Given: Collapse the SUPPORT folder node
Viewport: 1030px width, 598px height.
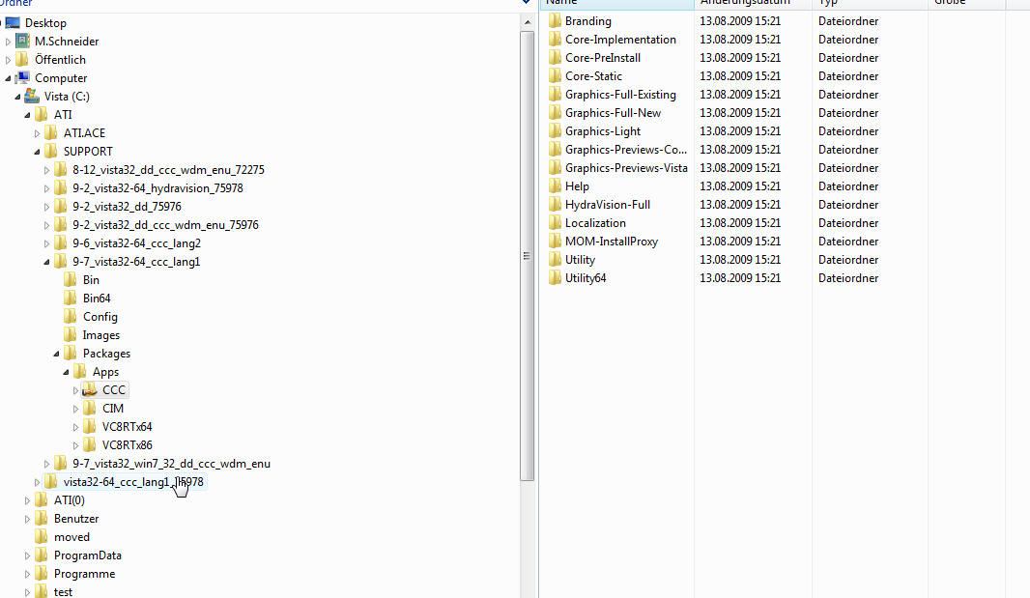Looking at the screenshot, I should pos(37,152).
